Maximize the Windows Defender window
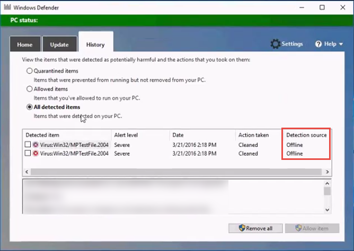The height and width of the screenshot is (251, 354). (x=322, y=7)
